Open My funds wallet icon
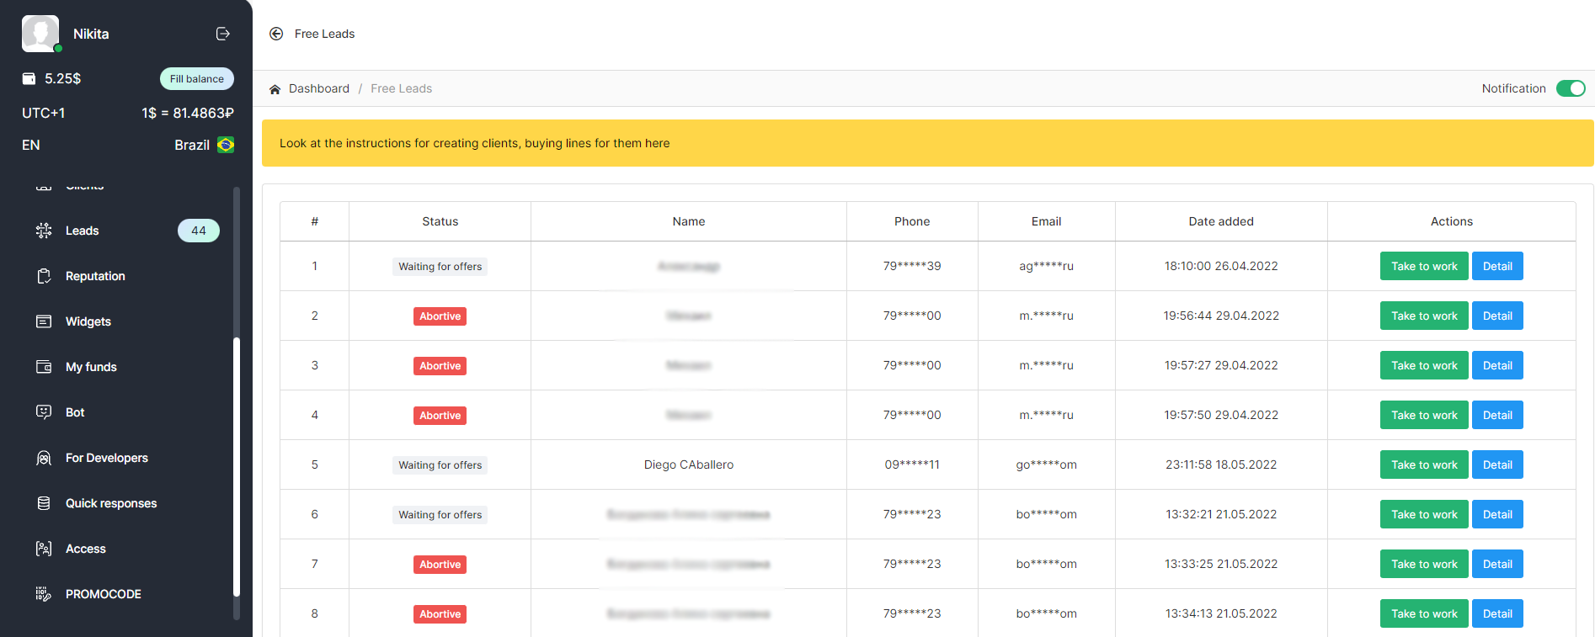 tap(44, 367)
